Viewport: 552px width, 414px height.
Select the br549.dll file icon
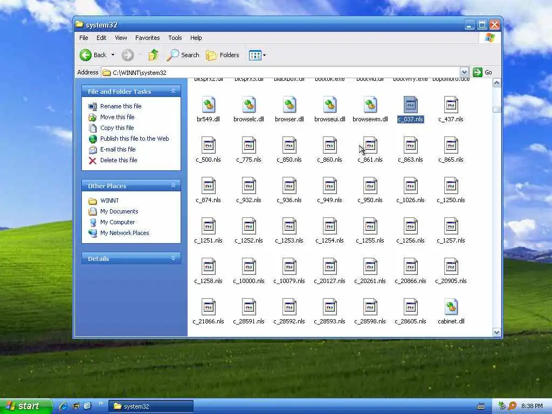209,105
